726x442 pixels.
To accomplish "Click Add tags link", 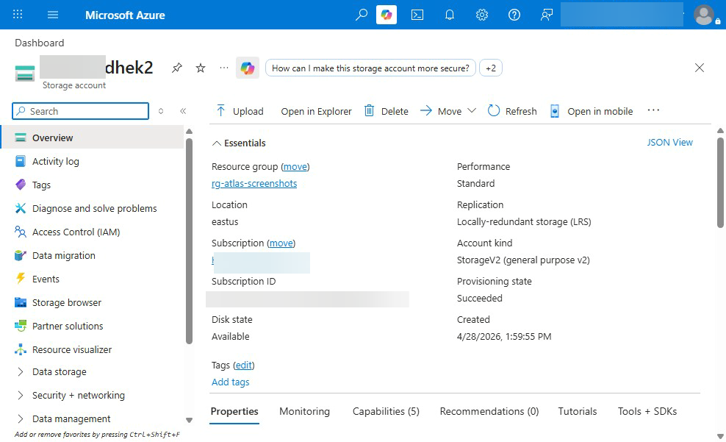I will (x=231, y=382).
